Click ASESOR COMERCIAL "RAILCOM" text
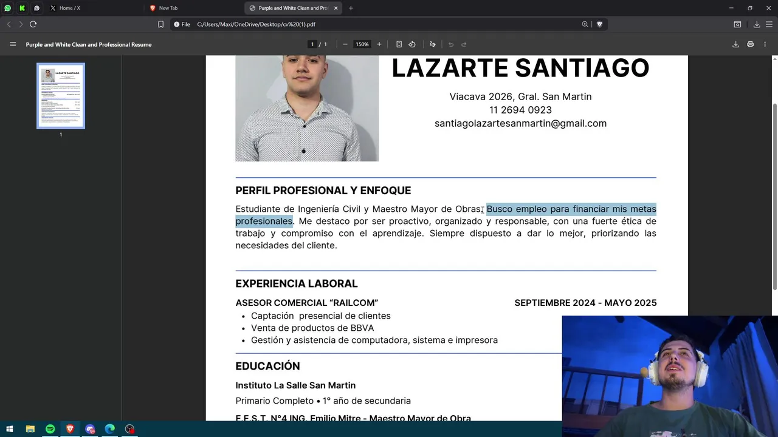 pos(307,303)
